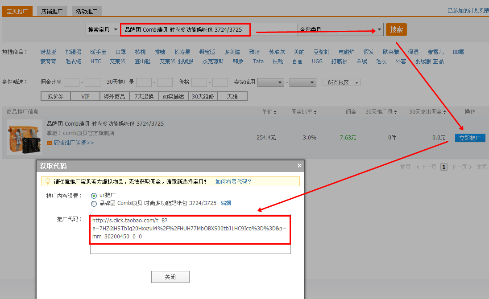Toggle the VIP filter

(x=85, y=97)
